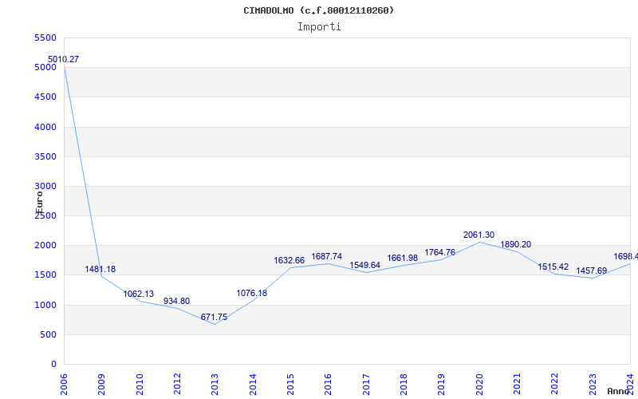This screenshot has width=638, height=399.
Task: Select the 1687.74 data label
Action: click(x=327, y=256)
